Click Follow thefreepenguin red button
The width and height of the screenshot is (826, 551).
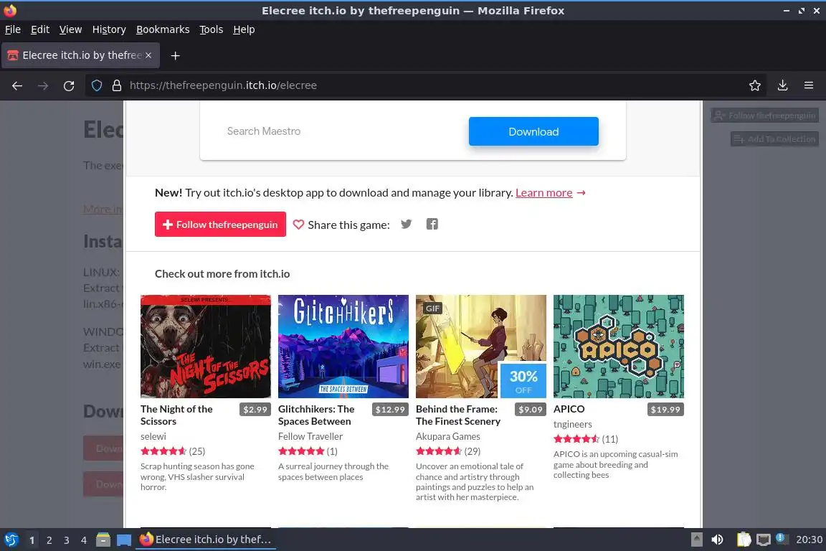click(x=220, y=224)
